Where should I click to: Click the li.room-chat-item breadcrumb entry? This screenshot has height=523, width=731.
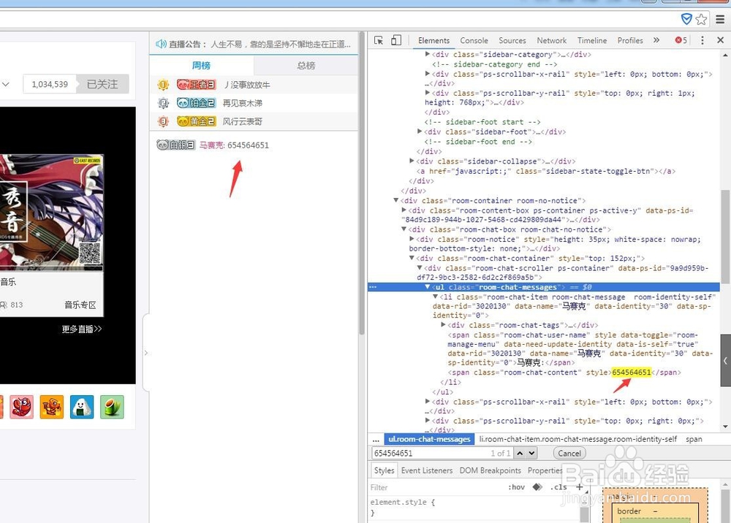click(x=577, y=439)
